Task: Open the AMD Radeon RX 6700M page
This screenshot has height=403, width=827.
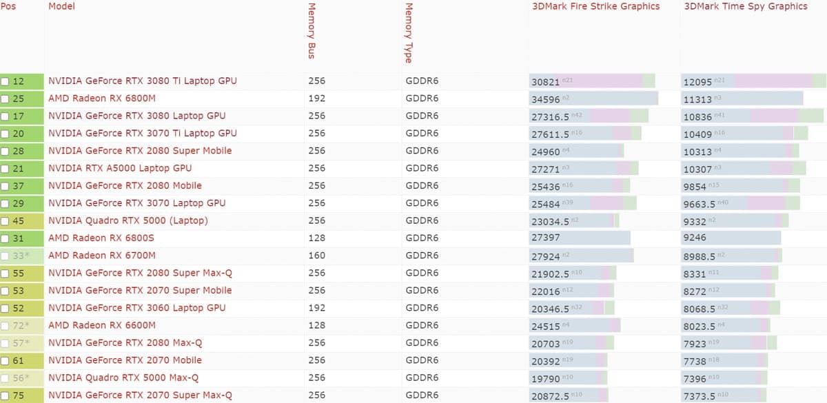Action: pos(101,256)
